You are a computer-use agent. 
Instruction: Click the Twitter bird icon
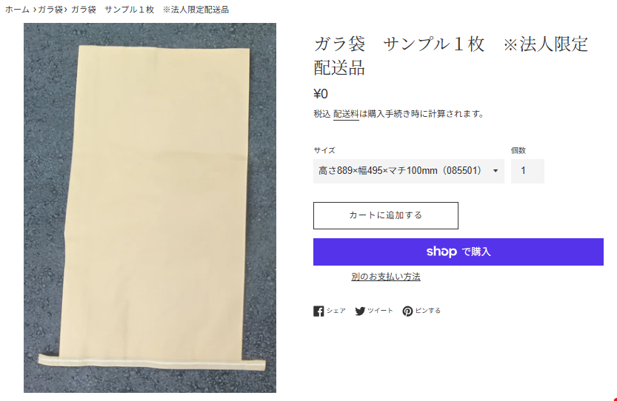point(360,311)
